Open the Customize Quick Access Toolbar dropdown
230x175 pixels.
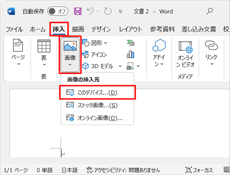click(x=121, y=11)
